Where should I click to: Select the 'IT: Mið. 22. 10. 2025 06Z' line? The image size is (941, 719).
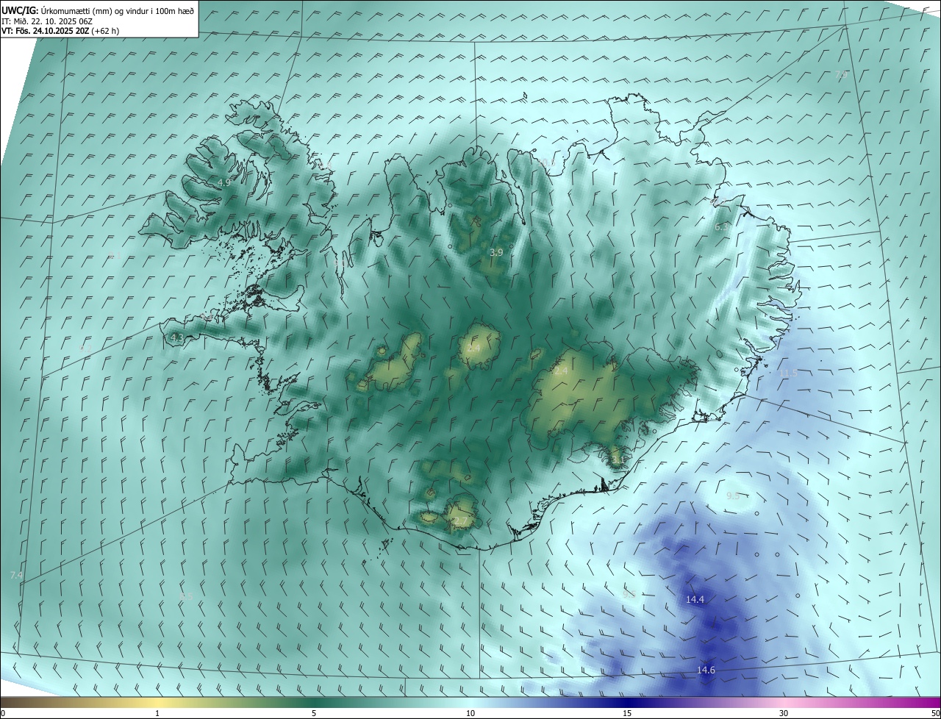point(46,21)
